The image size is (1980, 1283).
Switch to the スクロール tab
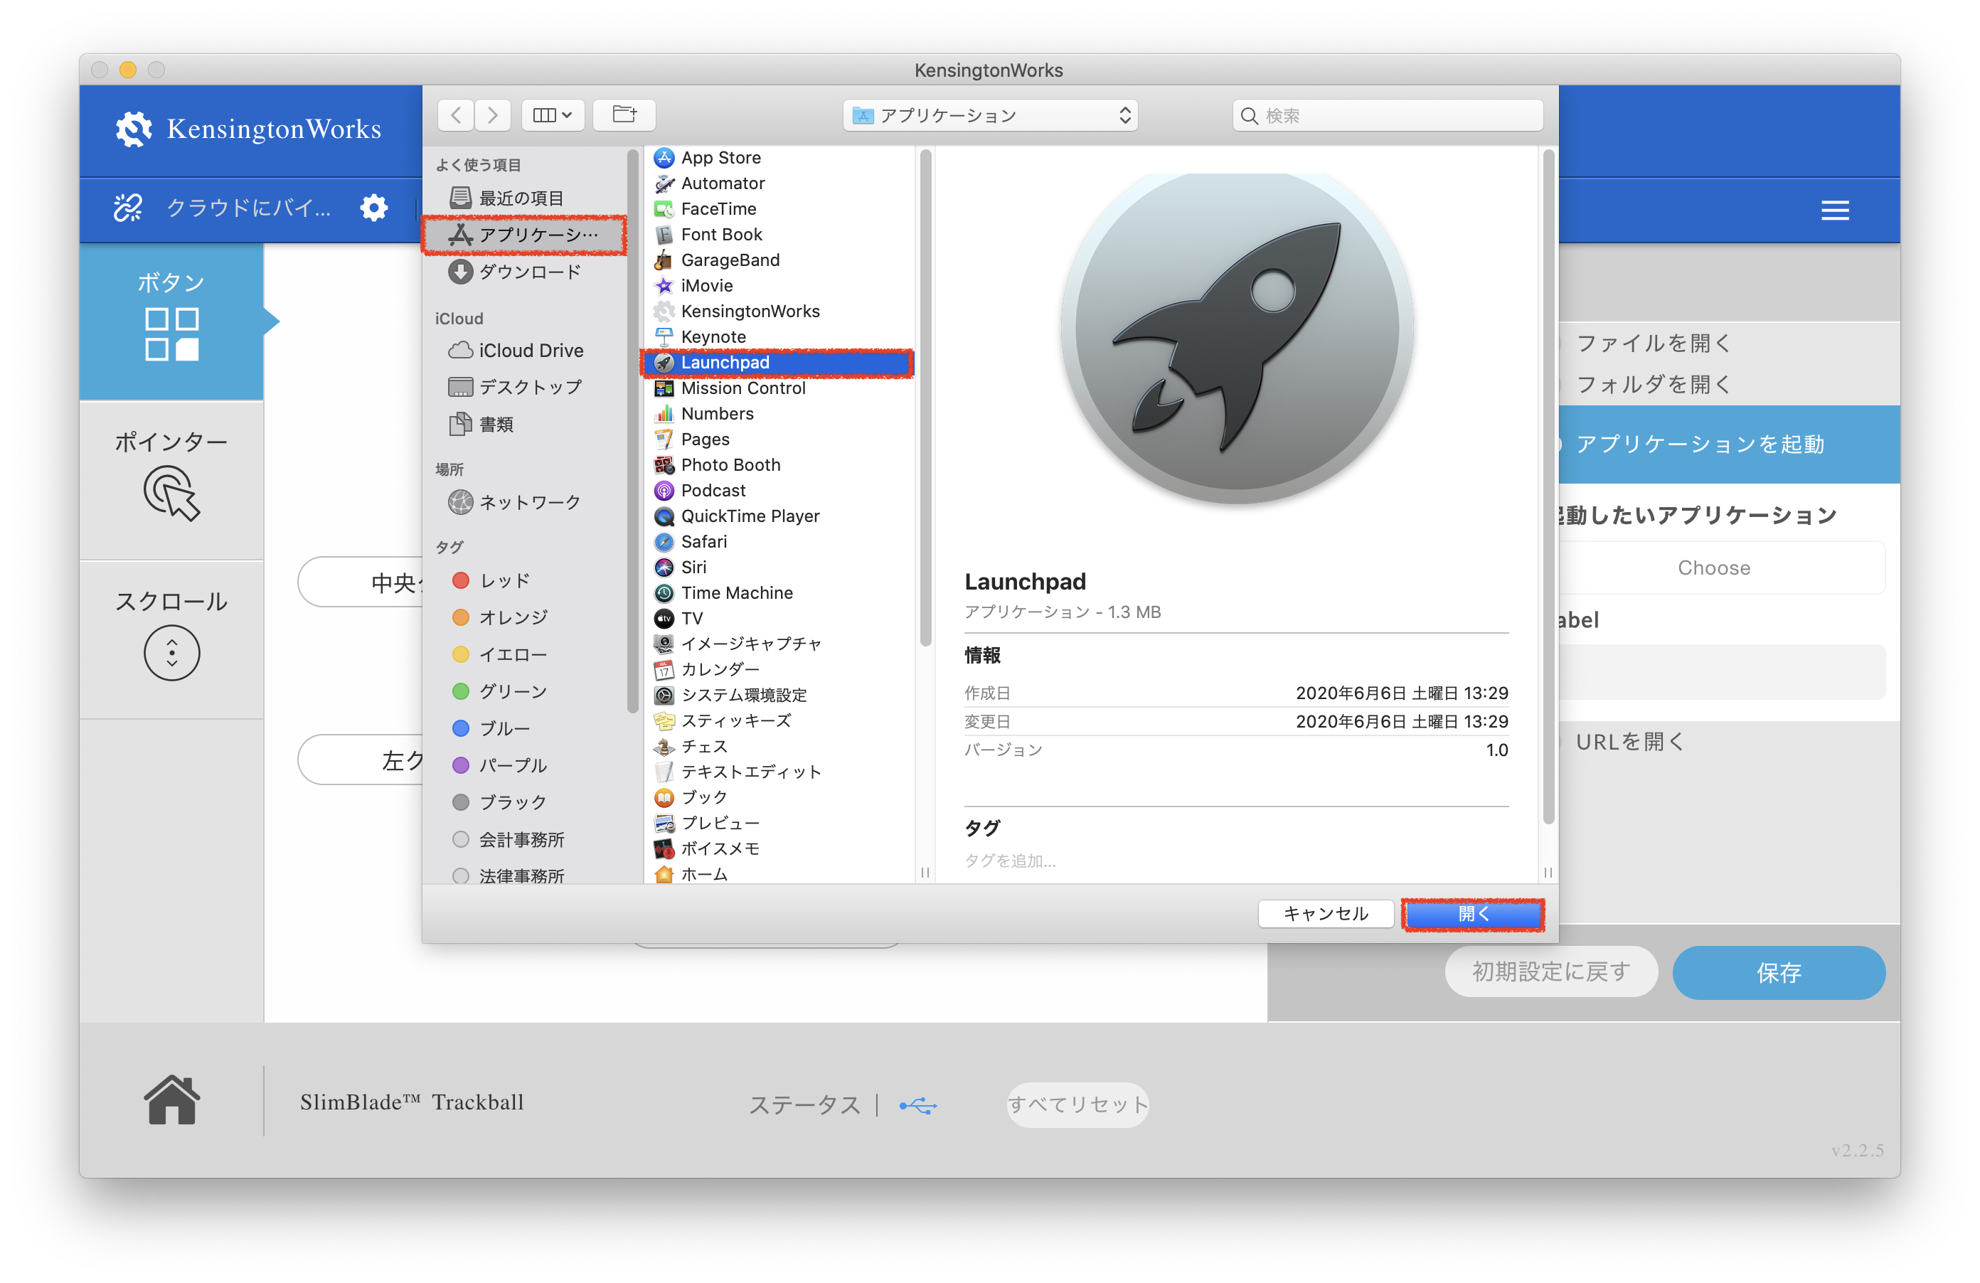pyautogui.click(x=171, y=639)
